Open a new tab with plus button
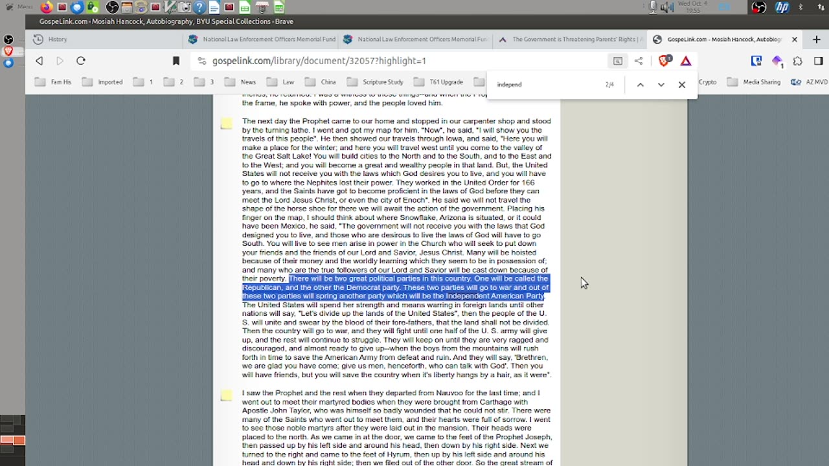Image resolution: width=829 pixels, height=466 pixels. 816,39
